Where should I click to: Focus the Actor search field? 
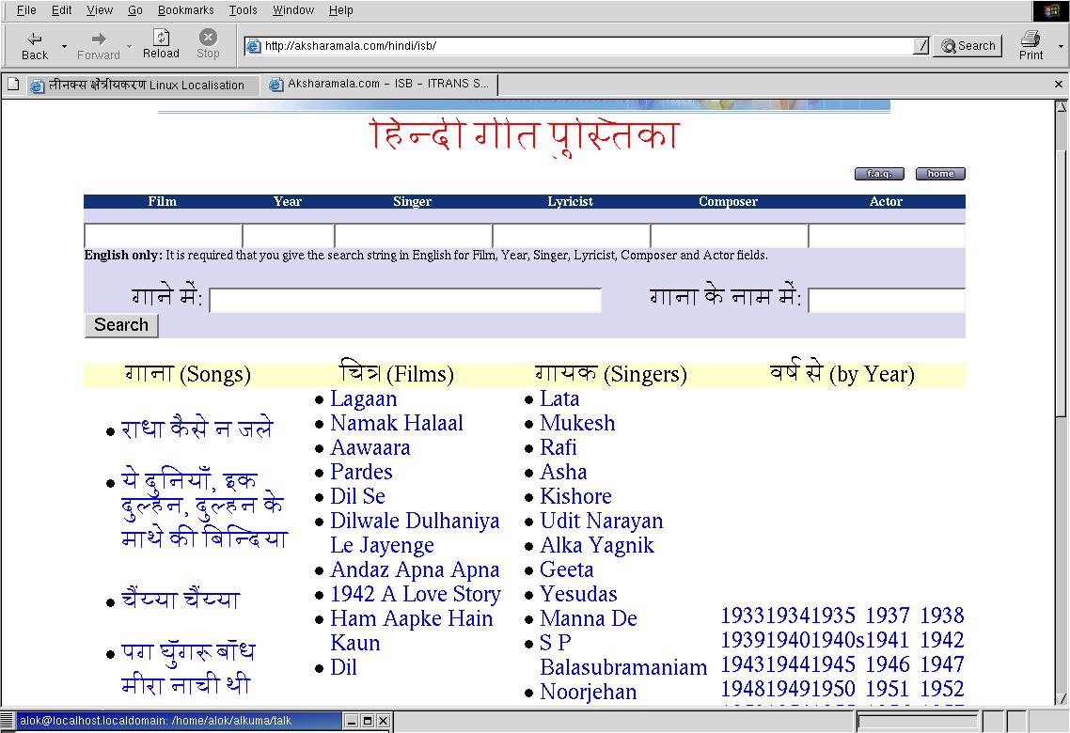click(887, 235)
